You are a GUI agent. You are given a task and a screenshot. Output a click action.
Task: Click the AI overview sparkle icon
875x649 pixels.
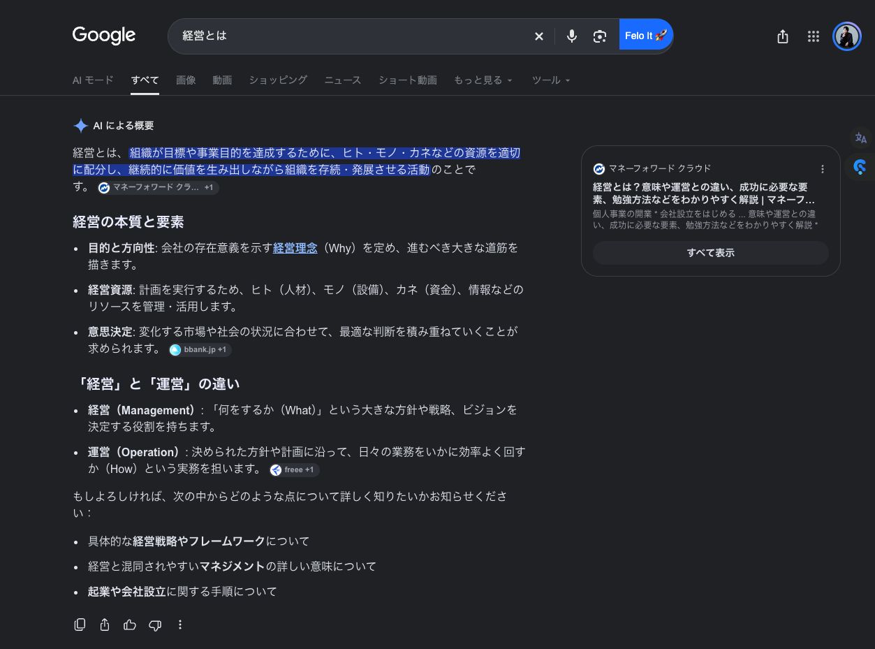(x=80, y=126)
